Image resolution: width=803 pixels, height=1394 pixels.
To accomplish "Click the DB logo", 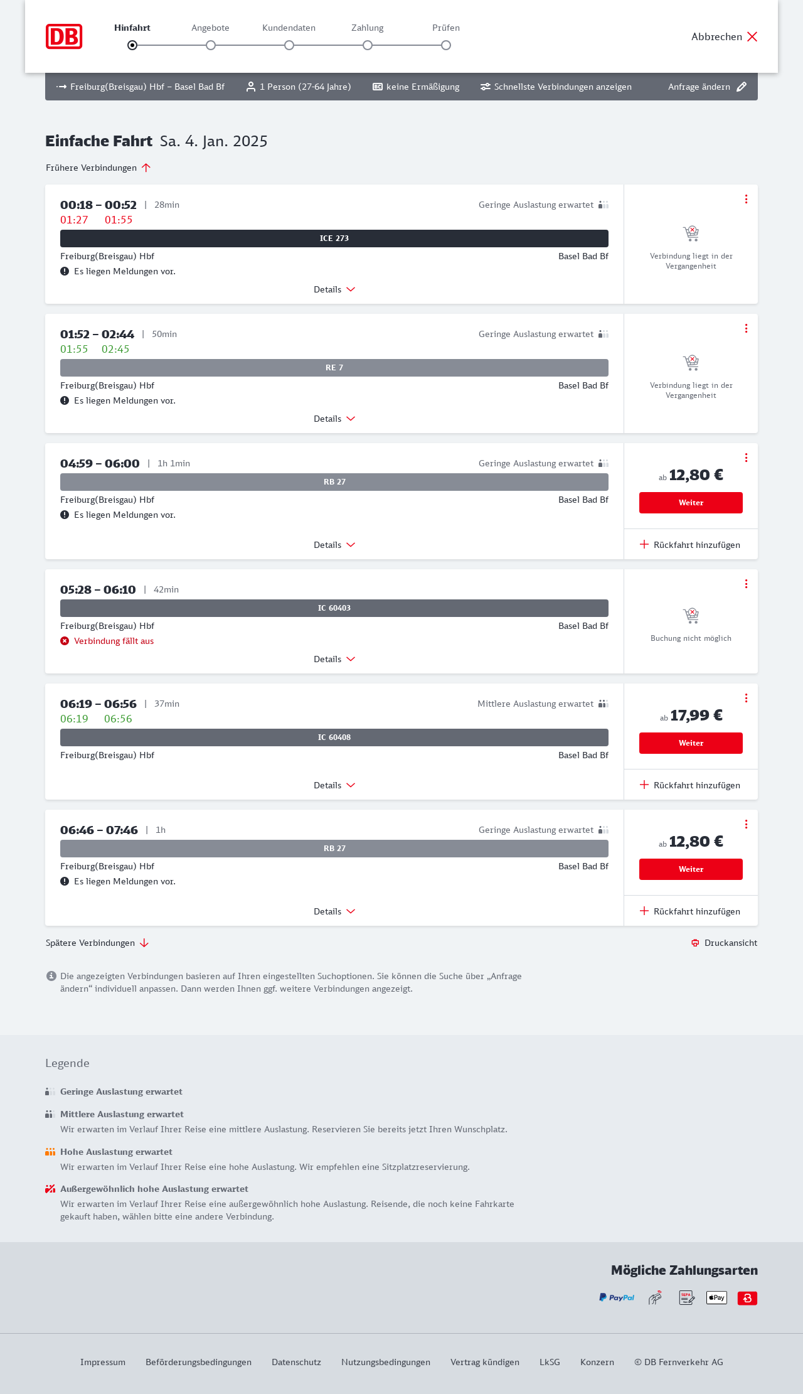I will pos(64,36).
